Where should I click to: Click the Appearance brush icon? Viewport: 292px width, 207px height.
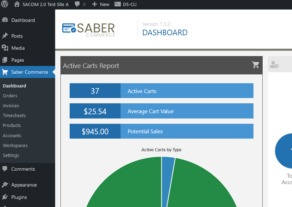(x=5, y=185)
